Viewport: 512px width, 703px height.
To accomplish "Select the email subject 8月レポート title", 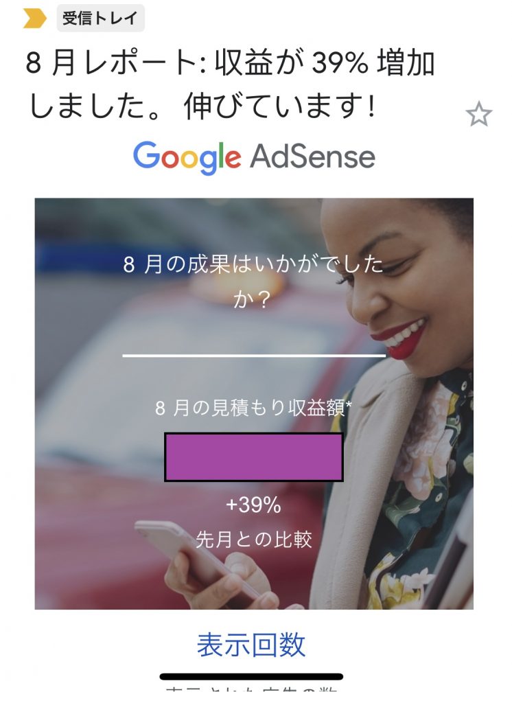I will [229, 84].
